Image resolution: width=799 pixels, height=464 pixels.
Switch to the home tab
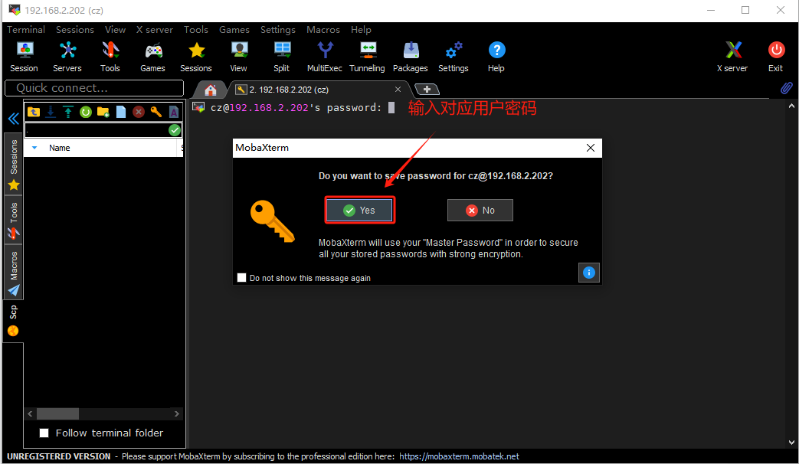[x=211, y=90]
